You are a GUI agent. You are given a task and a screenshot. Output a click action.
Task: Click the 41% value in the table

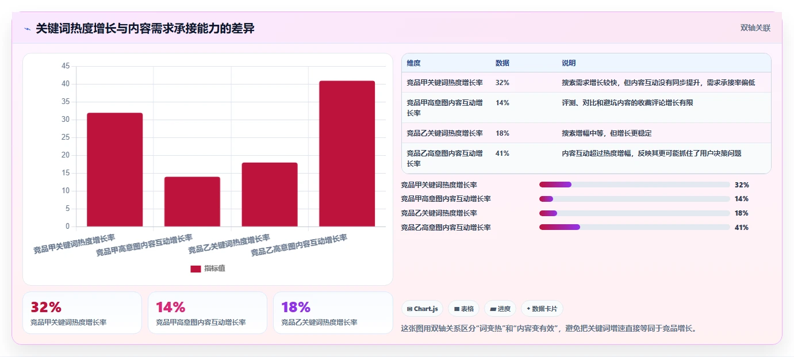pyautogui.click(x=502, y=153)
